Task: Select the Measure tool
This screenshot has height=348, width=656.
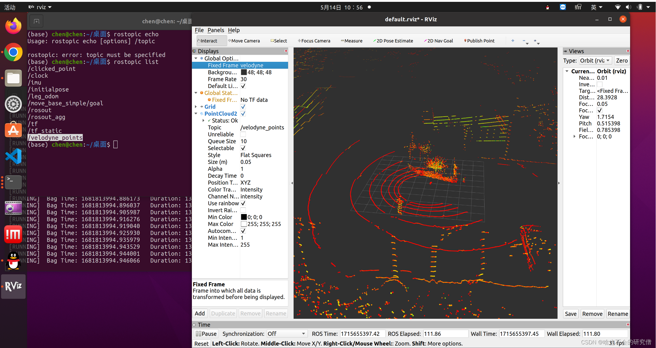Action: (x=352, y=41)
